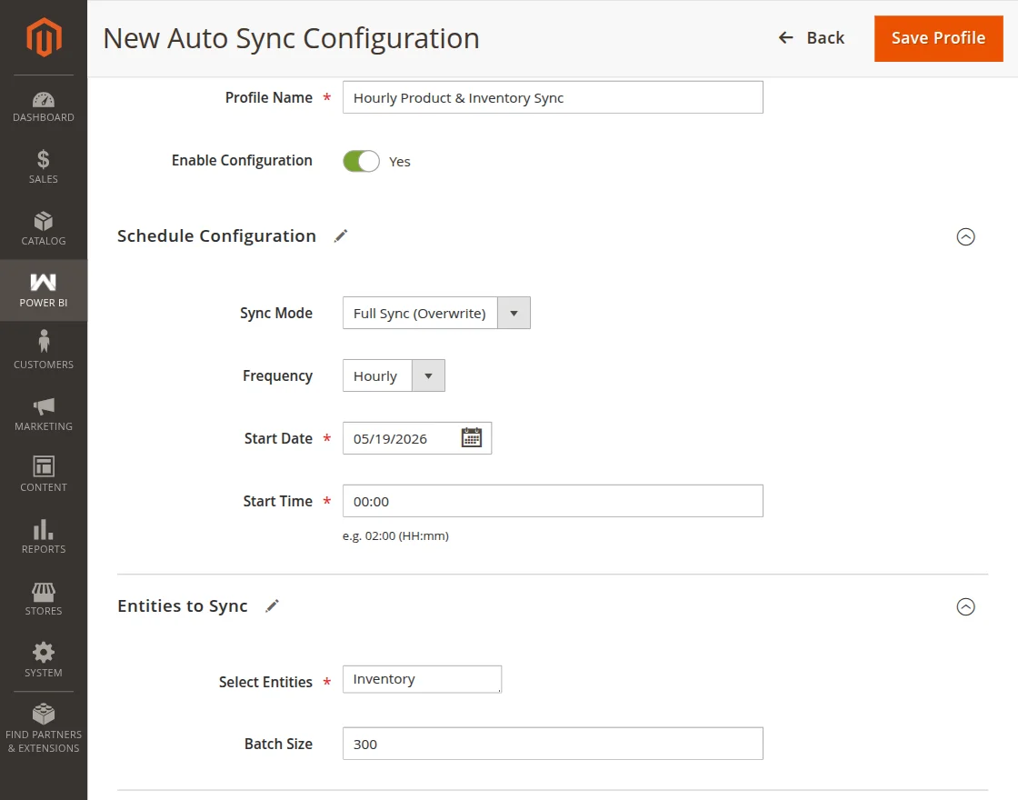1018x800 pixels.
Task: Open the Sync Mode dropdown
Action: (436, 313)
